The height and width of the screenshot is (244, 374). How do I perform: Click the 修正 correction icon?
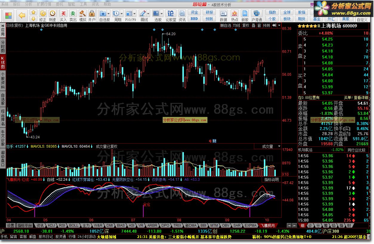click(x=43, y=16)
